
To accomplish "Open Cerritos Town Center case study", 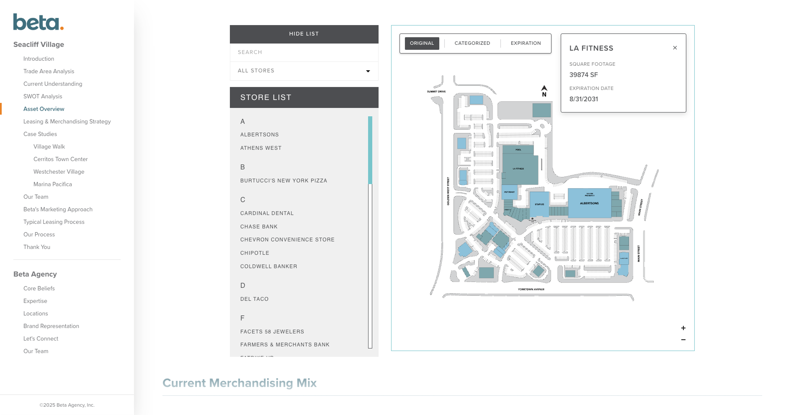I will coord(61,159).
